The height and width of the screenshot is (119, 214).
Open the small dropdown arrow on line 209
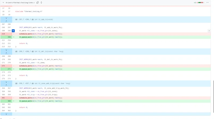(x=209, y=31)
